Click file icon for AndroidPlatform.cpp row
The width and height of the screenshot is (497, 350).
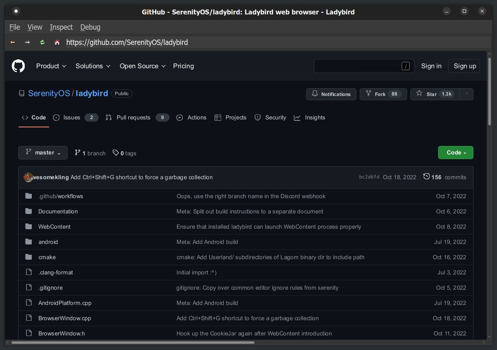click(x=28, y=303)
